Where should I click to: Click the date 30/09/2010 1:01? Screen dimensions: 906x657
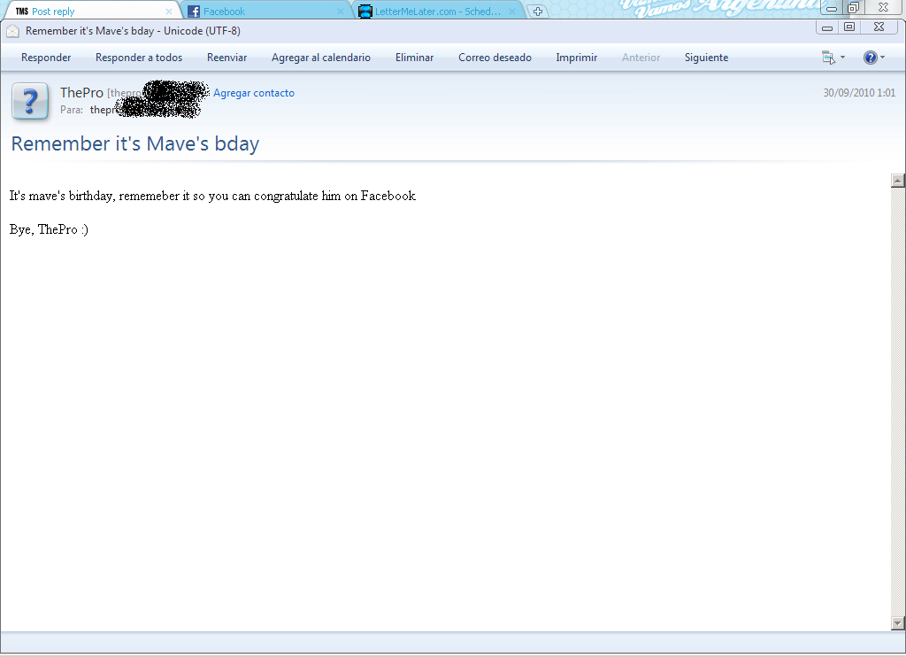coord(859,93)
